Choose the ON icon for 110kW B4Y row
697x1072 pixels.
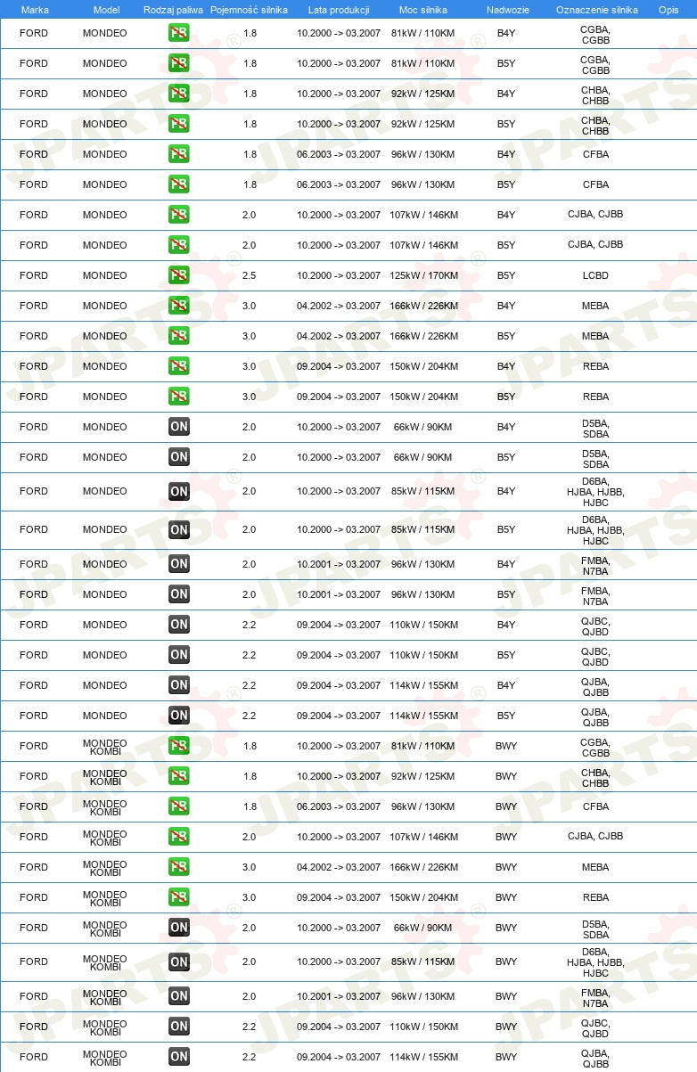(x=179, y=625)
